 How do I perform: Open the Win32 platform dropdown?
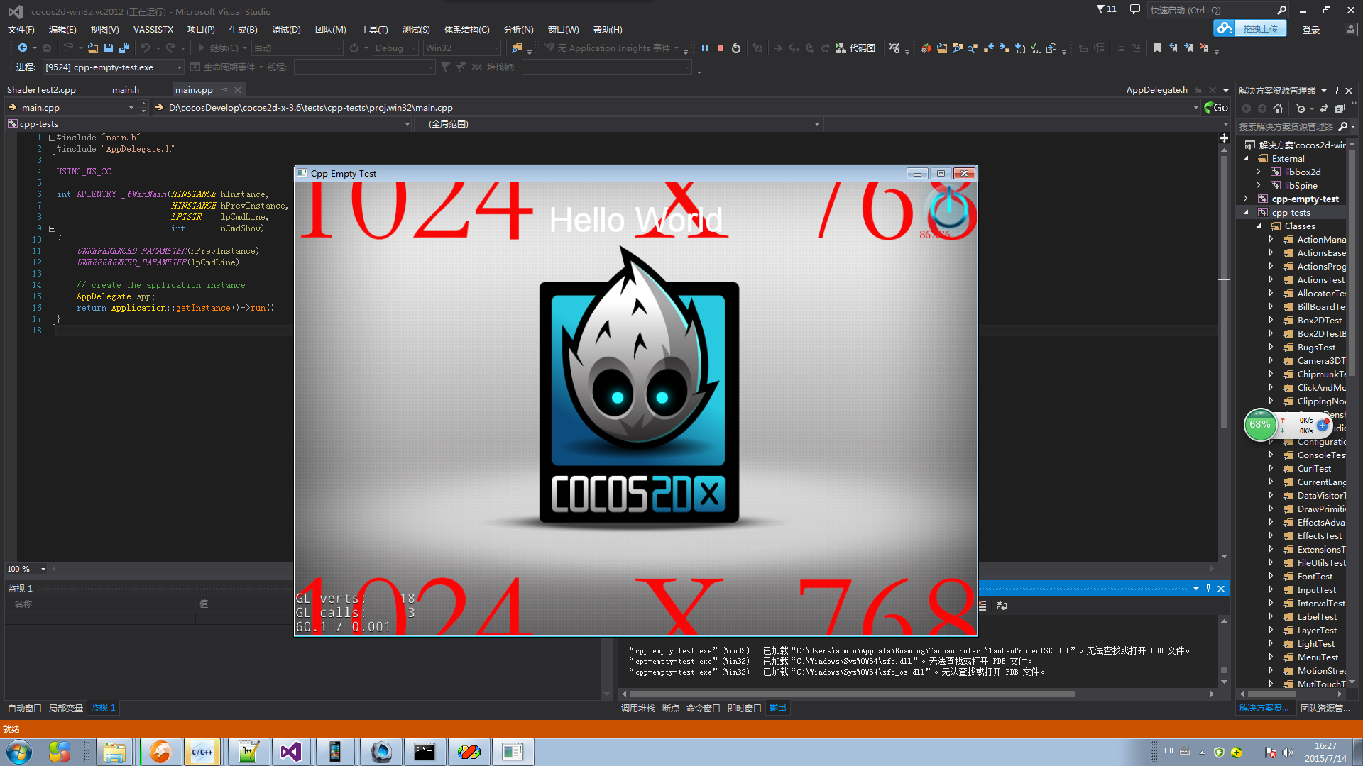461,48
